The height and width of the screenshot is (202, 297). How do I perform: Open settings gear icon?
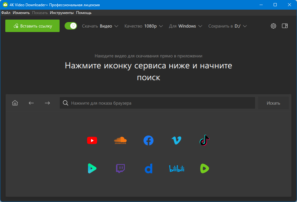point(273,26)
